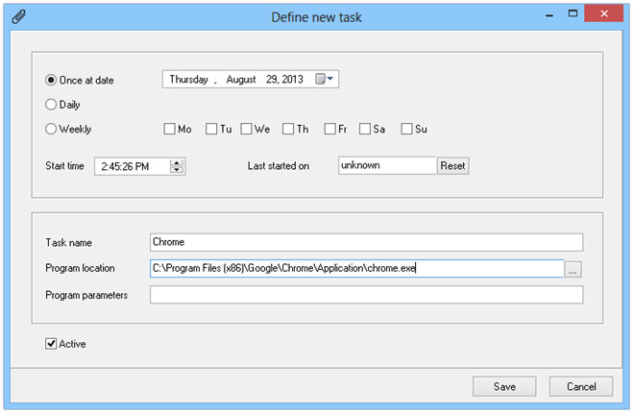Viewport: 634px width, 413px height.
Task: Save the new task
Action: click(x=504, y=387)
